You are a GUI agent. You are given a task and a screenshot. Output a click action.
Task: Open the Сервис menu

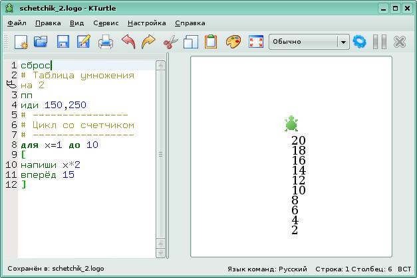[x=106, y=23]
